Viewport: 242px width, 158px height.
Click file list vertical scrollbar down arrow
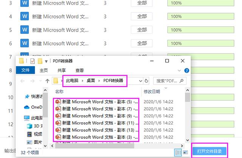tap(188, 140)
